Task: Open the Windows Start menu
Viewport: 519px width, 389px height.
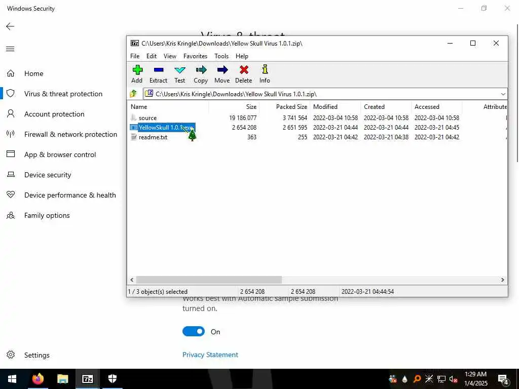Action: click(12, 379)
